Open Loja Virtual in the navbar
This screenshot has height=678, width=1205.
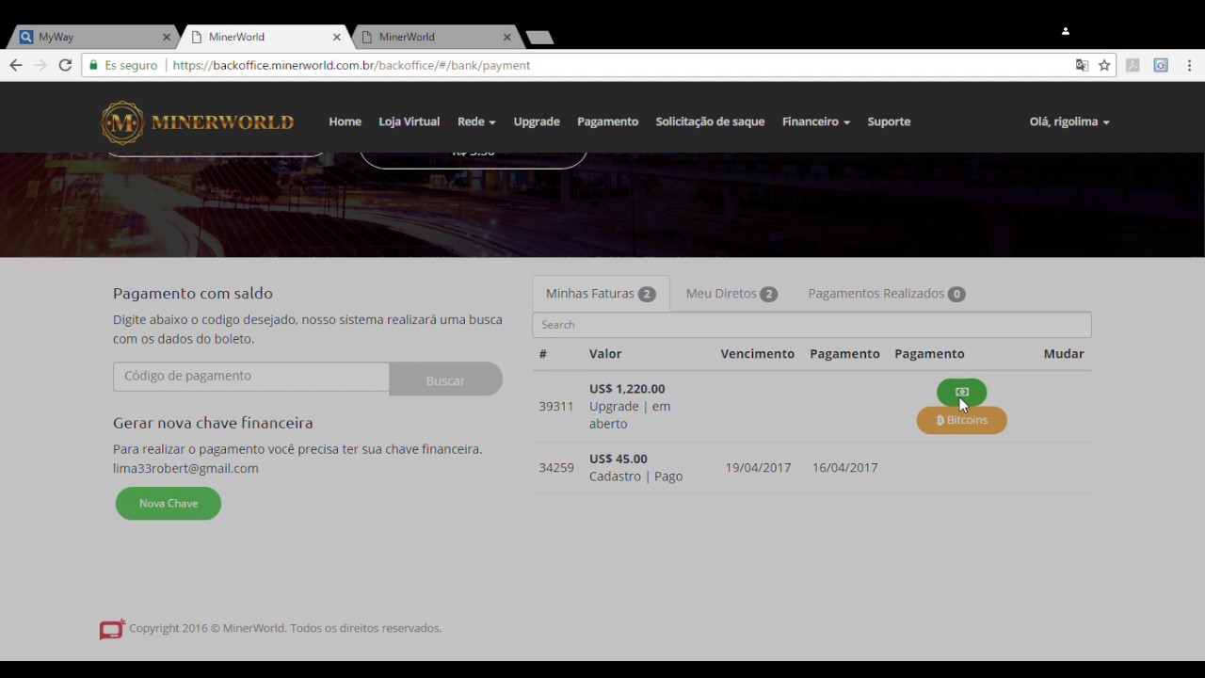pyautogui.click(x=409, y=121)
